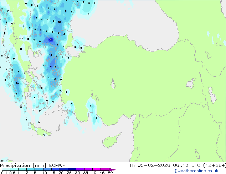Choose the dark-blue legend swatch between 25 and 30
226x174 pixels.
pyautogui.click(x=72, y=169)
